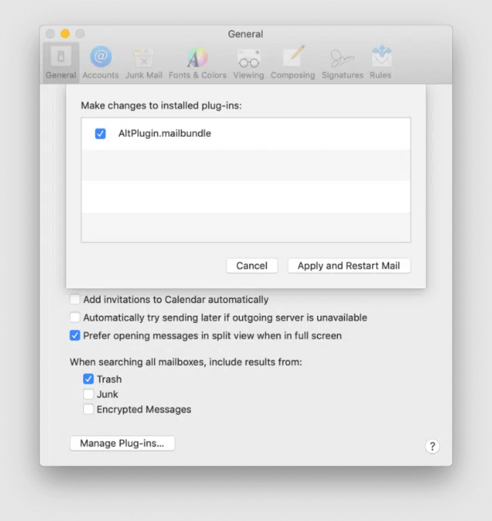492x521 pixels.
Task: Uncheck the AltPlugin.mailbundle checkbox
Action: click(x=101, y=133)
